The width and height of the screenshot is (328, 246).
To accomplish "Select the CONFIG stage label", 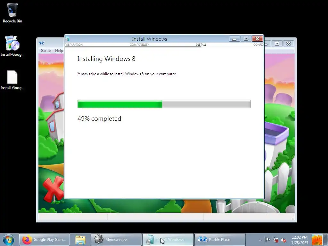I will click(258, 45).
